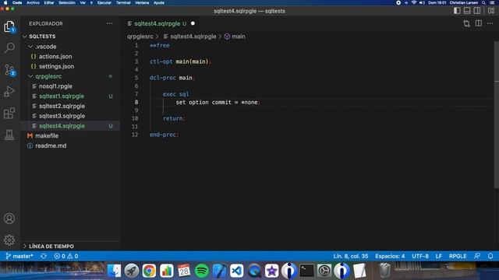Open Google Chrome from the dock
This screenshot has width=499, height=280.
[149, 271]
